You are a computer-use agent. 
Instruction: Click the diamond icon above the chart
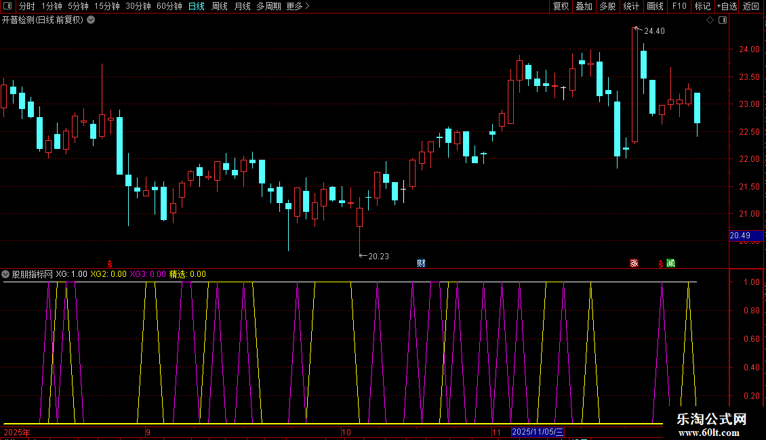click(x=710, y=20)
